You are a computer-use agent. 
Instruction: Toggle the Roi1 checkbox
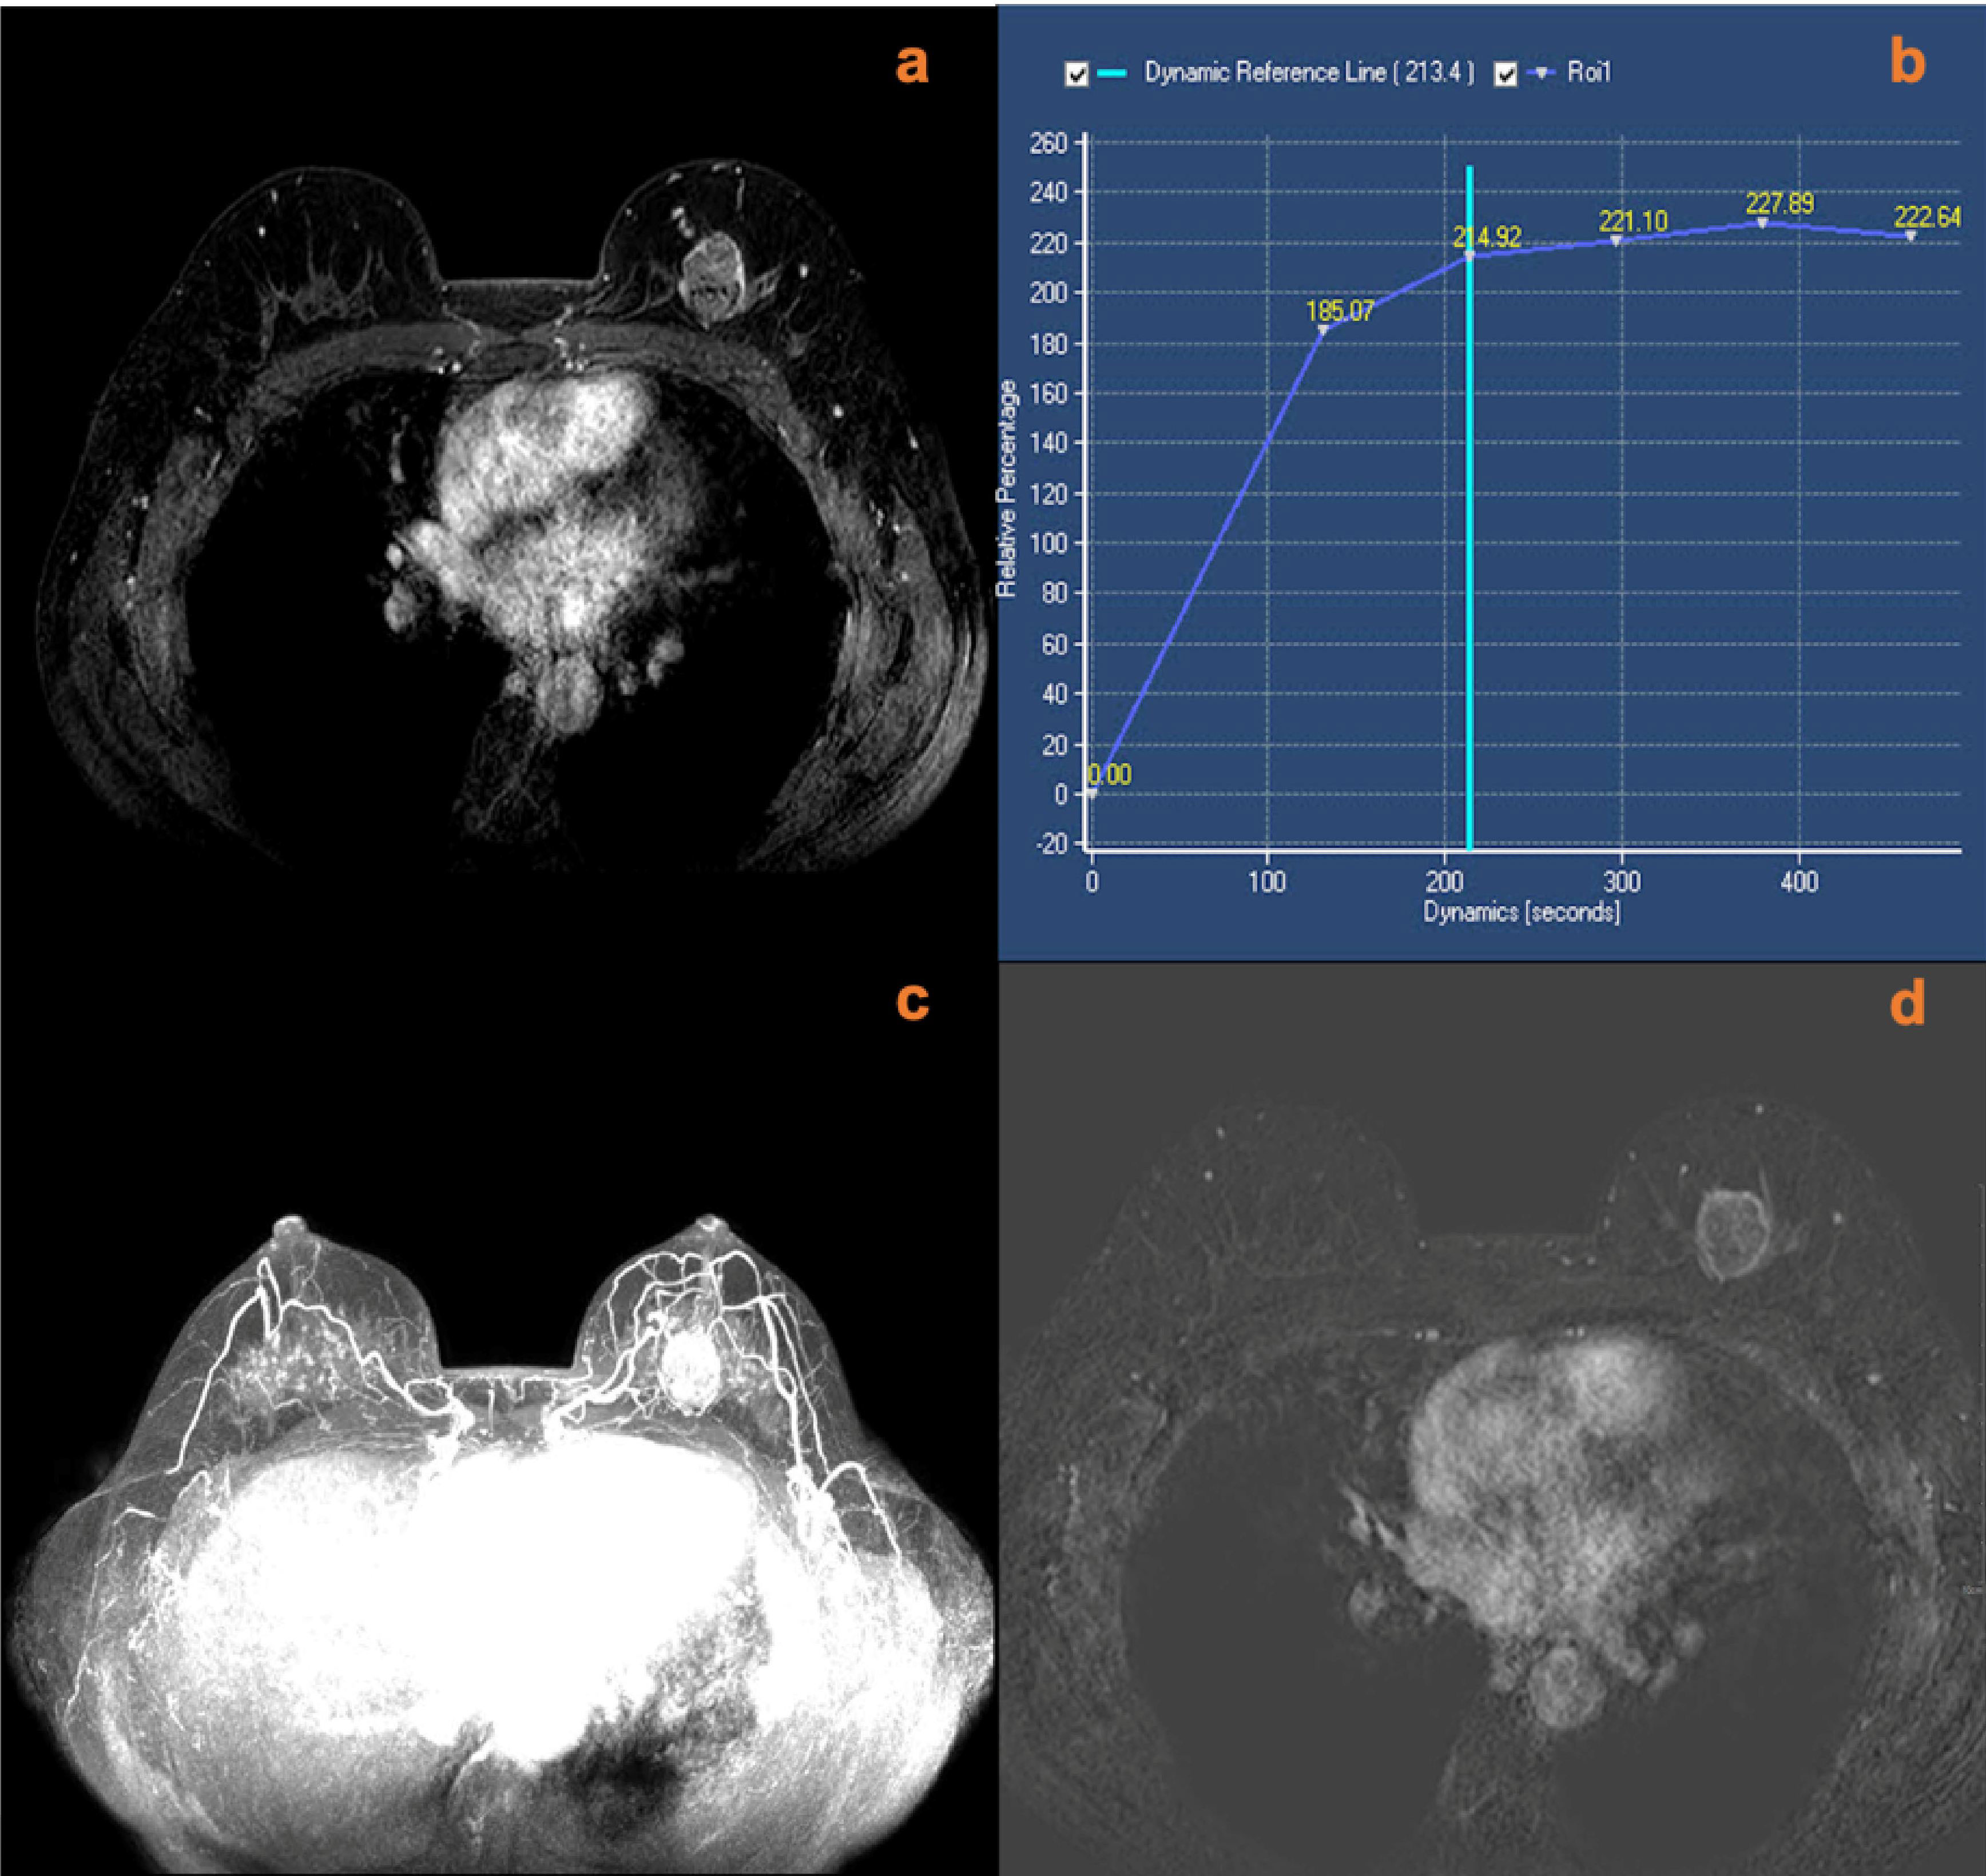coord(1505,74)
